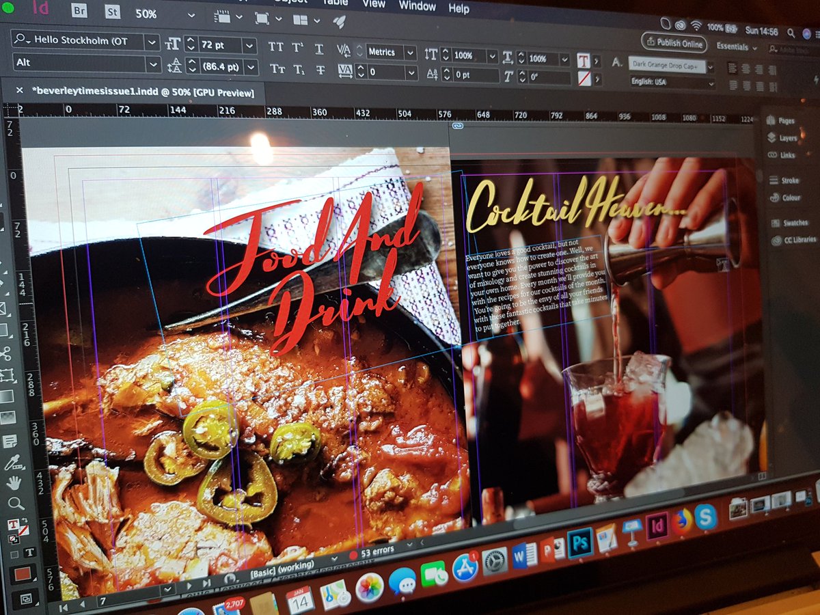
Task: Open Adobe Stock via the St icon
Action: point(112,12)
